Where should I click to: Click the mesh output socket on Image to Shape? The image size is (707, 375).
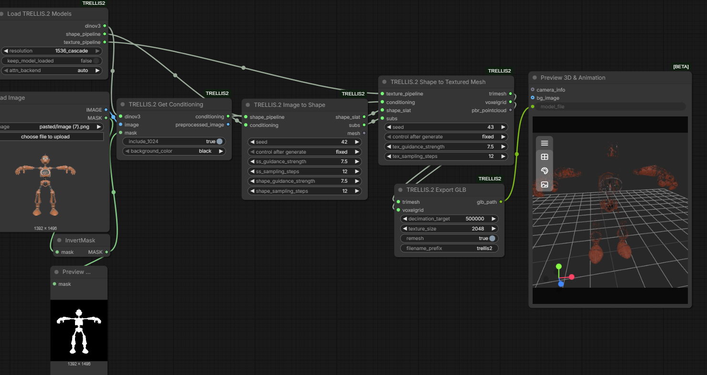364,133
